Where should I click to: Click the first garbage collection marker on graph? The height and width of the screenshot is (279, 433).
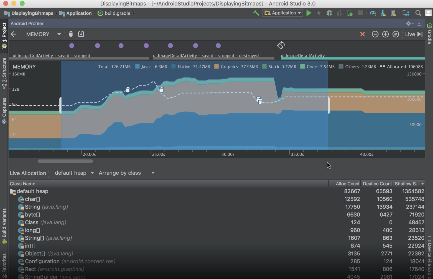click(128, 90)
